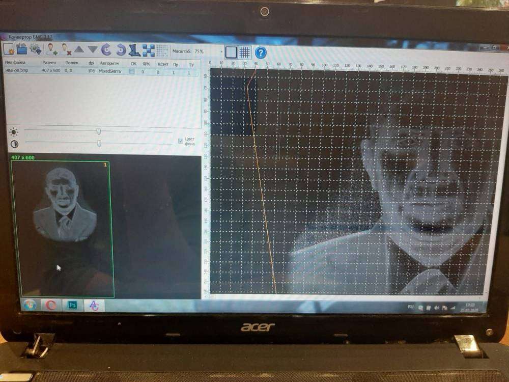
Task: Move the file down with the down triangle
Action: tap(92, 50)
